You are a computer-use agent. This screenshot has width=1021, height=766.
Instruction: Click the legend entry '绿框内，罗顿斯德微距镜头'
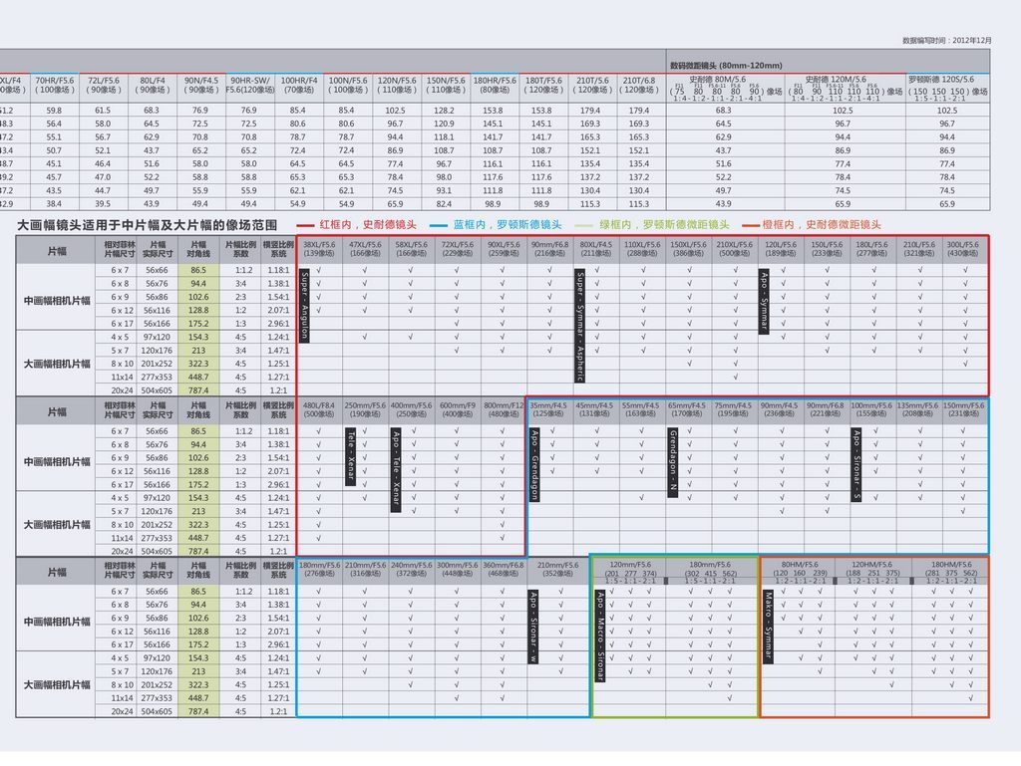click(x=664, y=225)
